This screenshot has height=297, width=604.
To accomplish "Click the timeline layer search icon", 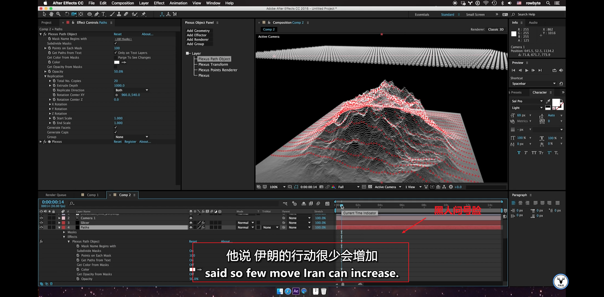I will (x=72, y=204).
